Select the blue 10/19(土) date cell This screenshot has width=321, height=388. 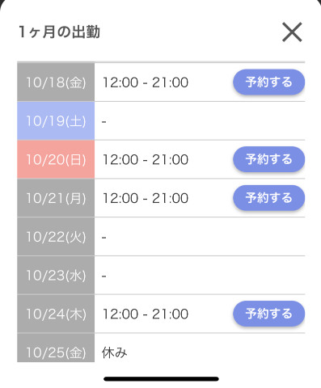click(56, 120)
